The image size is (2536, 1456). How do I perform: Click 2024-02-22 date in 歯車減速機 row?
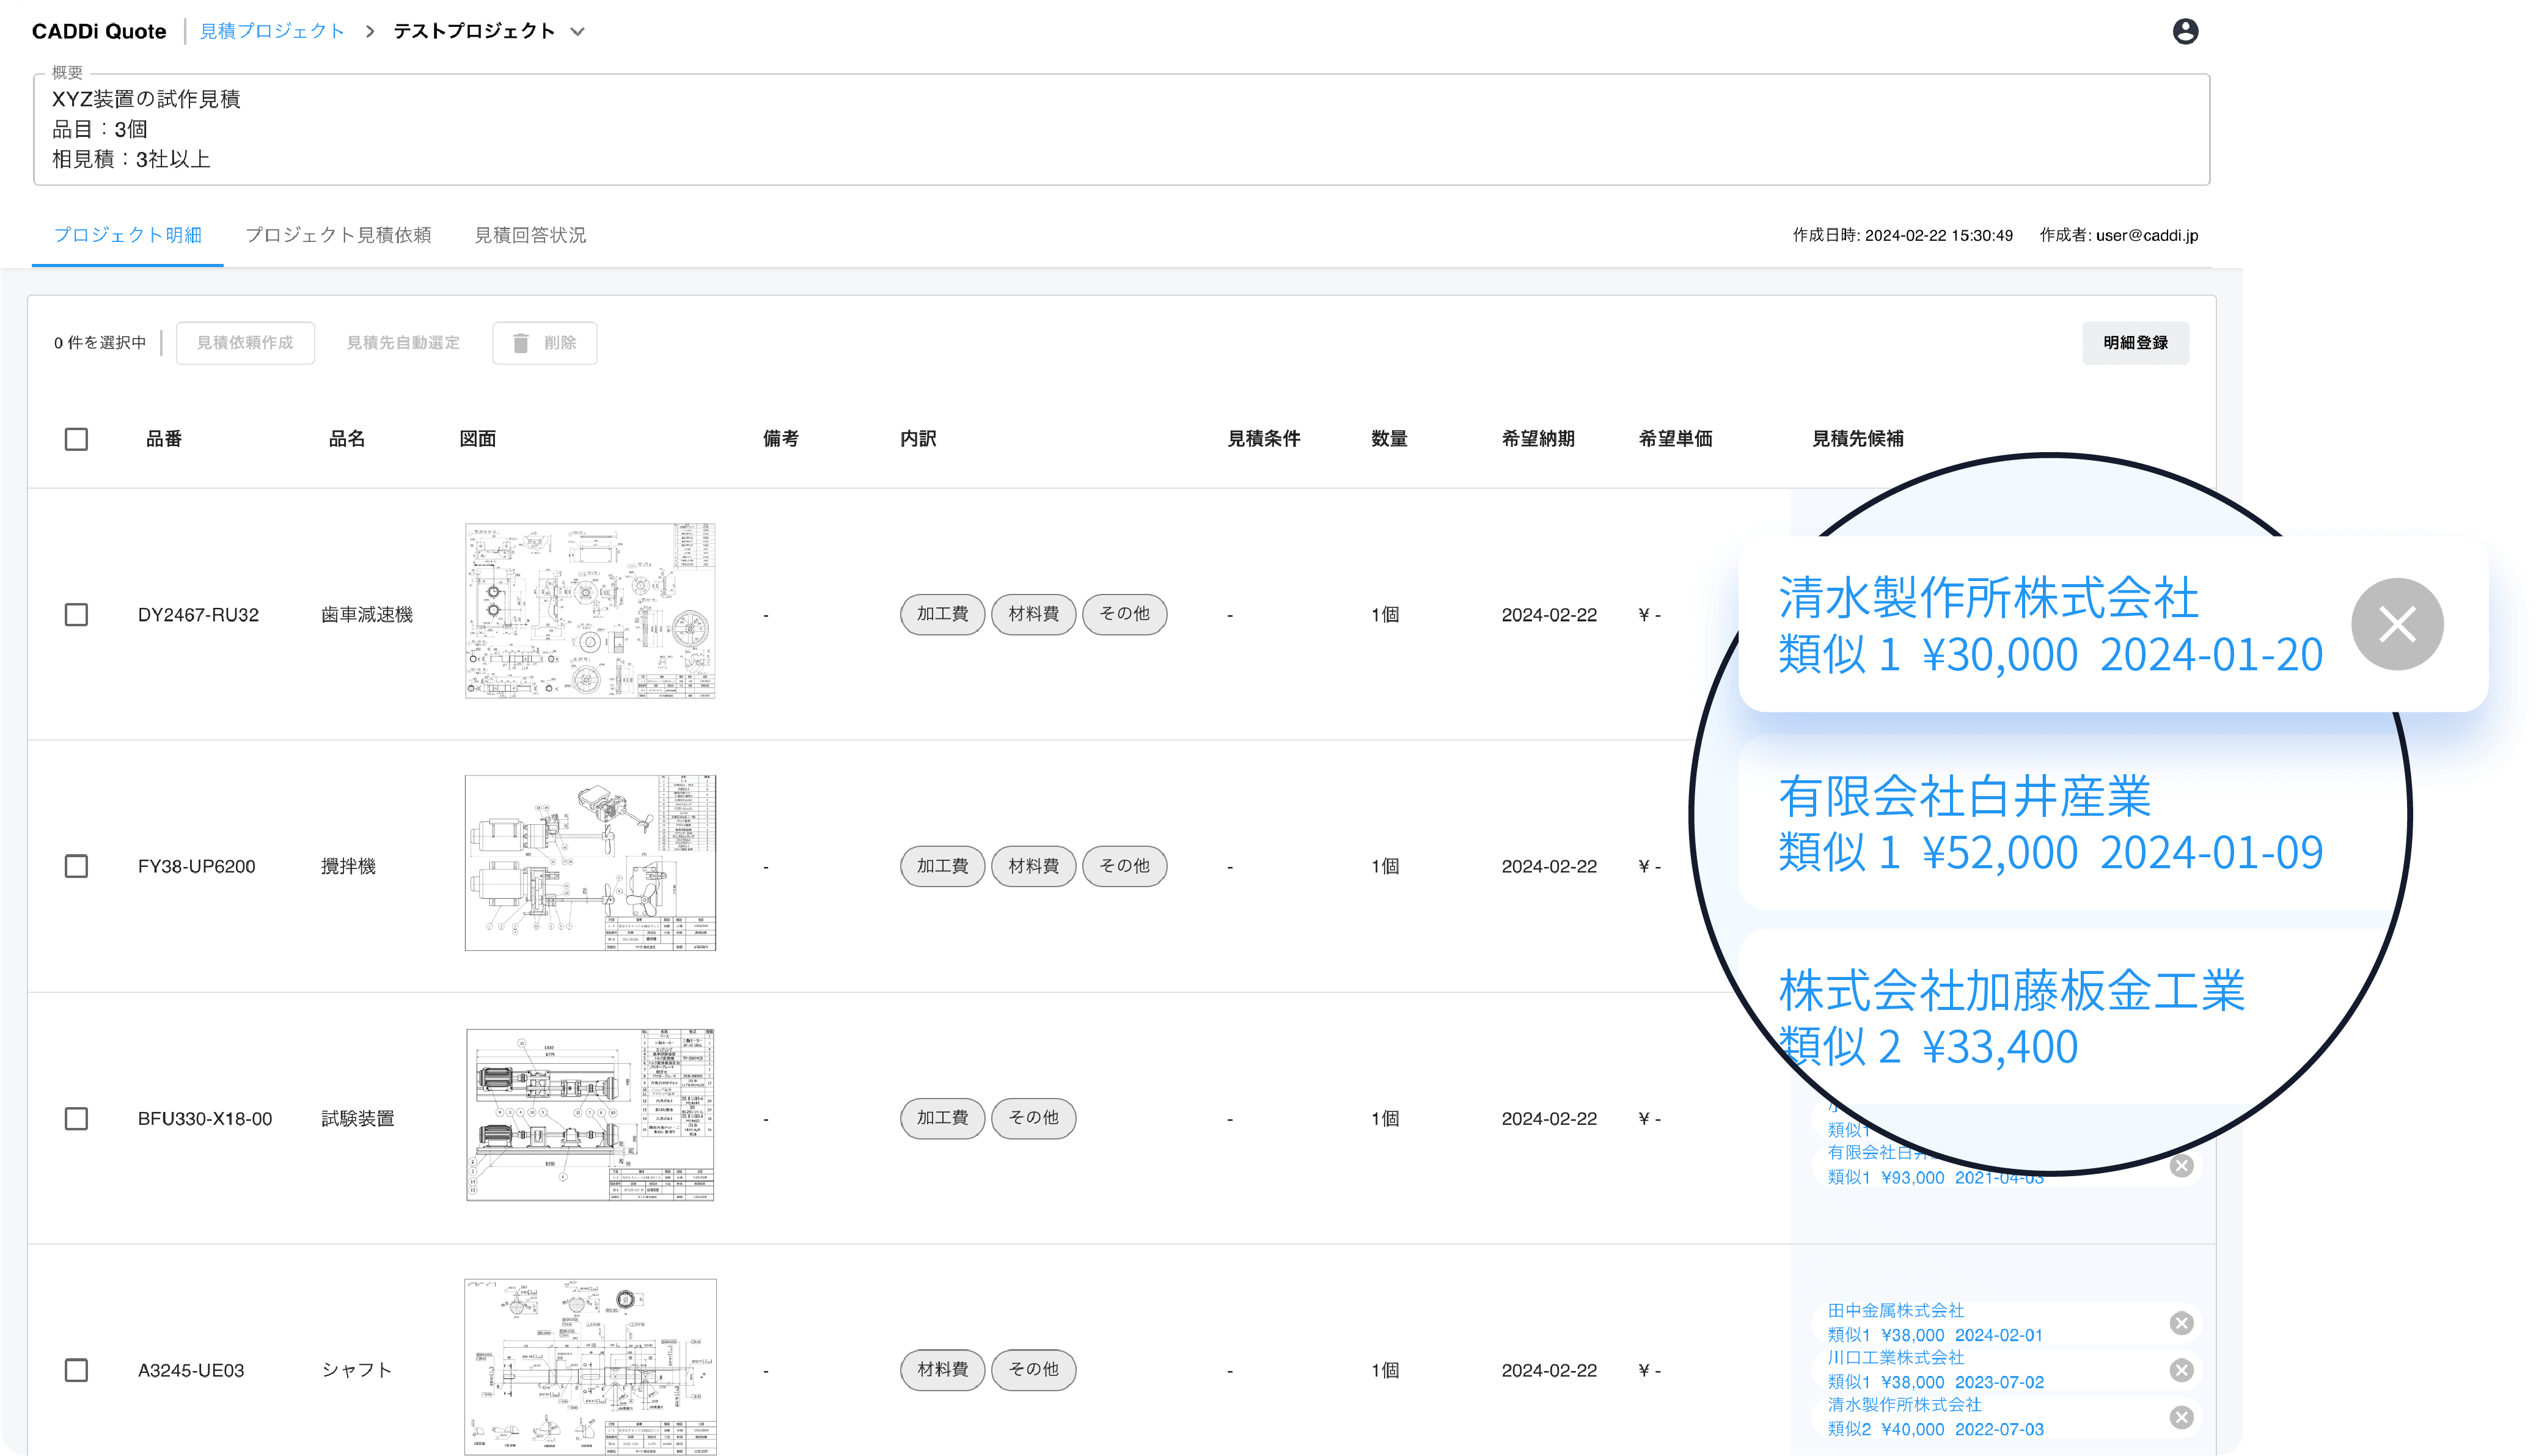[1549, 615]
